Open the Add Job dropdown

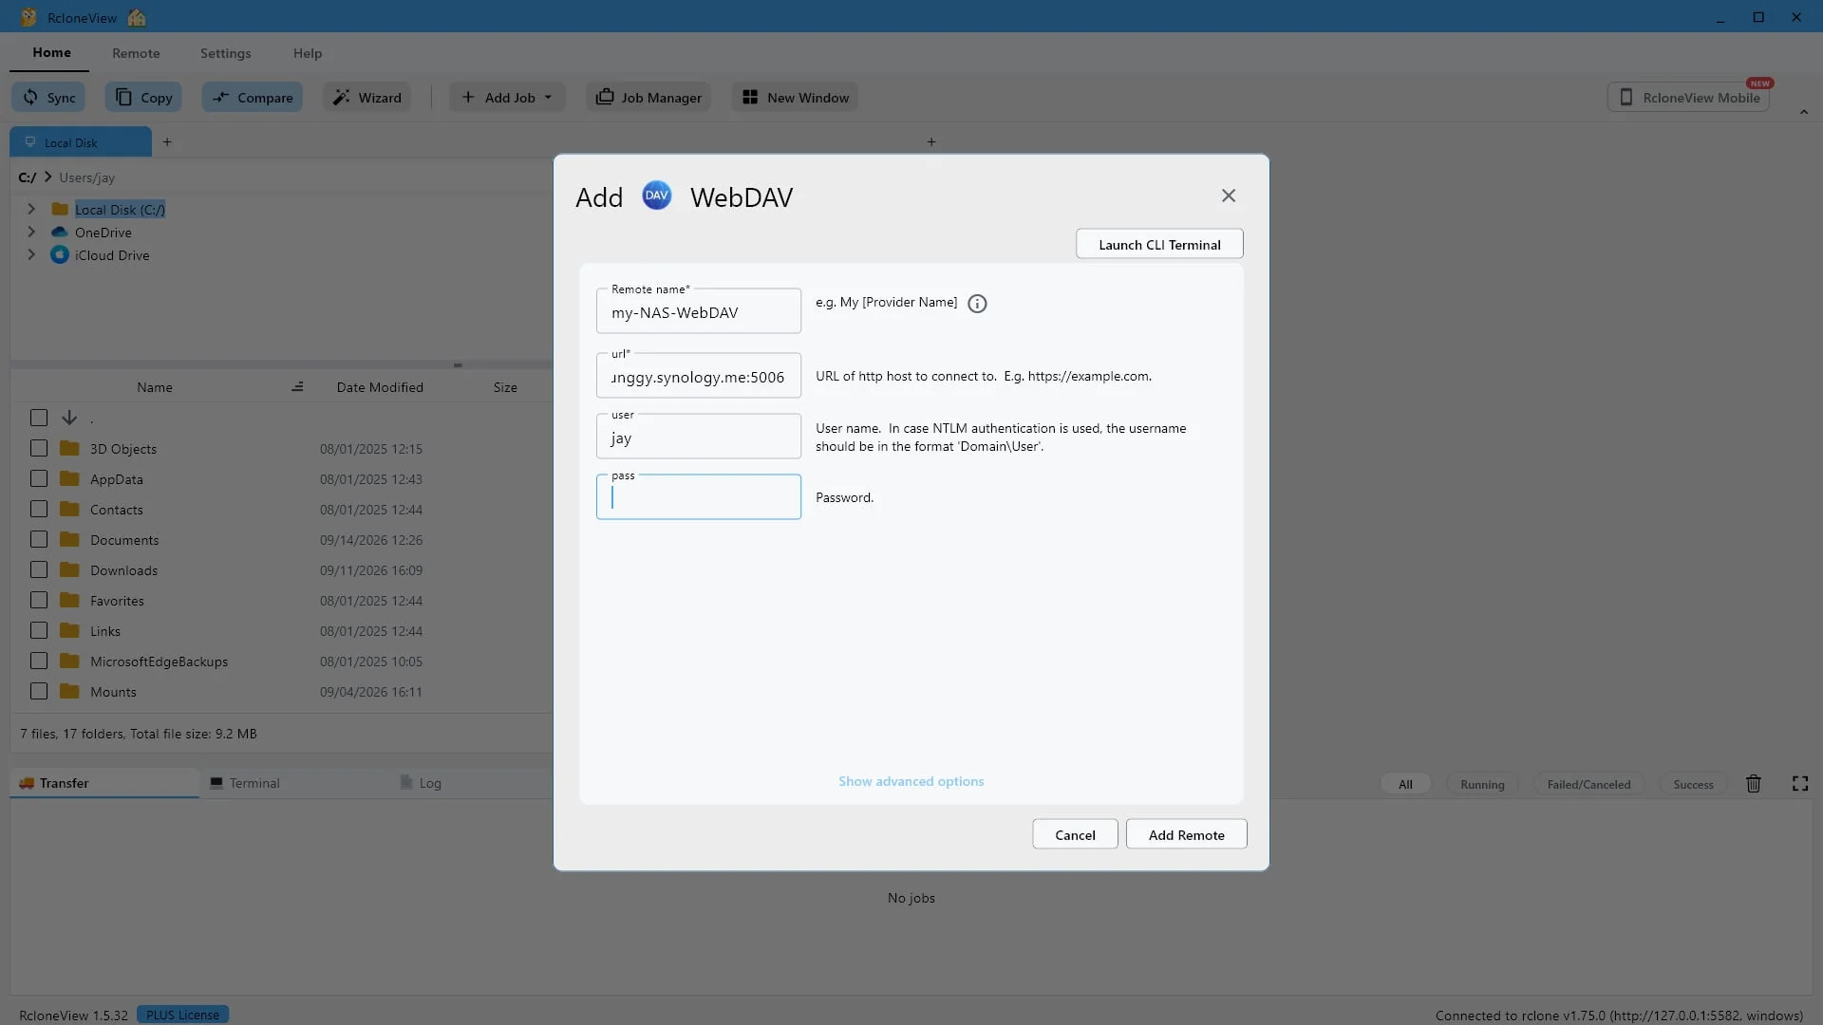point(507,98)
